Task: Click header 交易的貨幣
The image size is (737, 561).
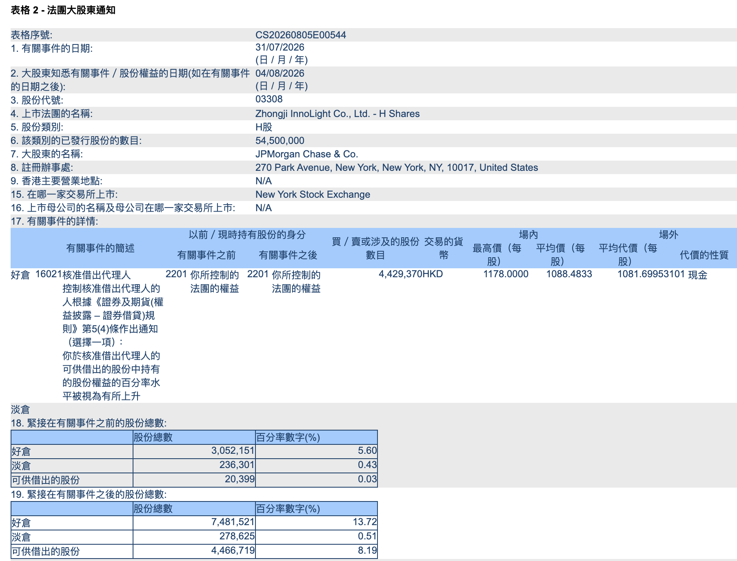Action: [444, 248]
